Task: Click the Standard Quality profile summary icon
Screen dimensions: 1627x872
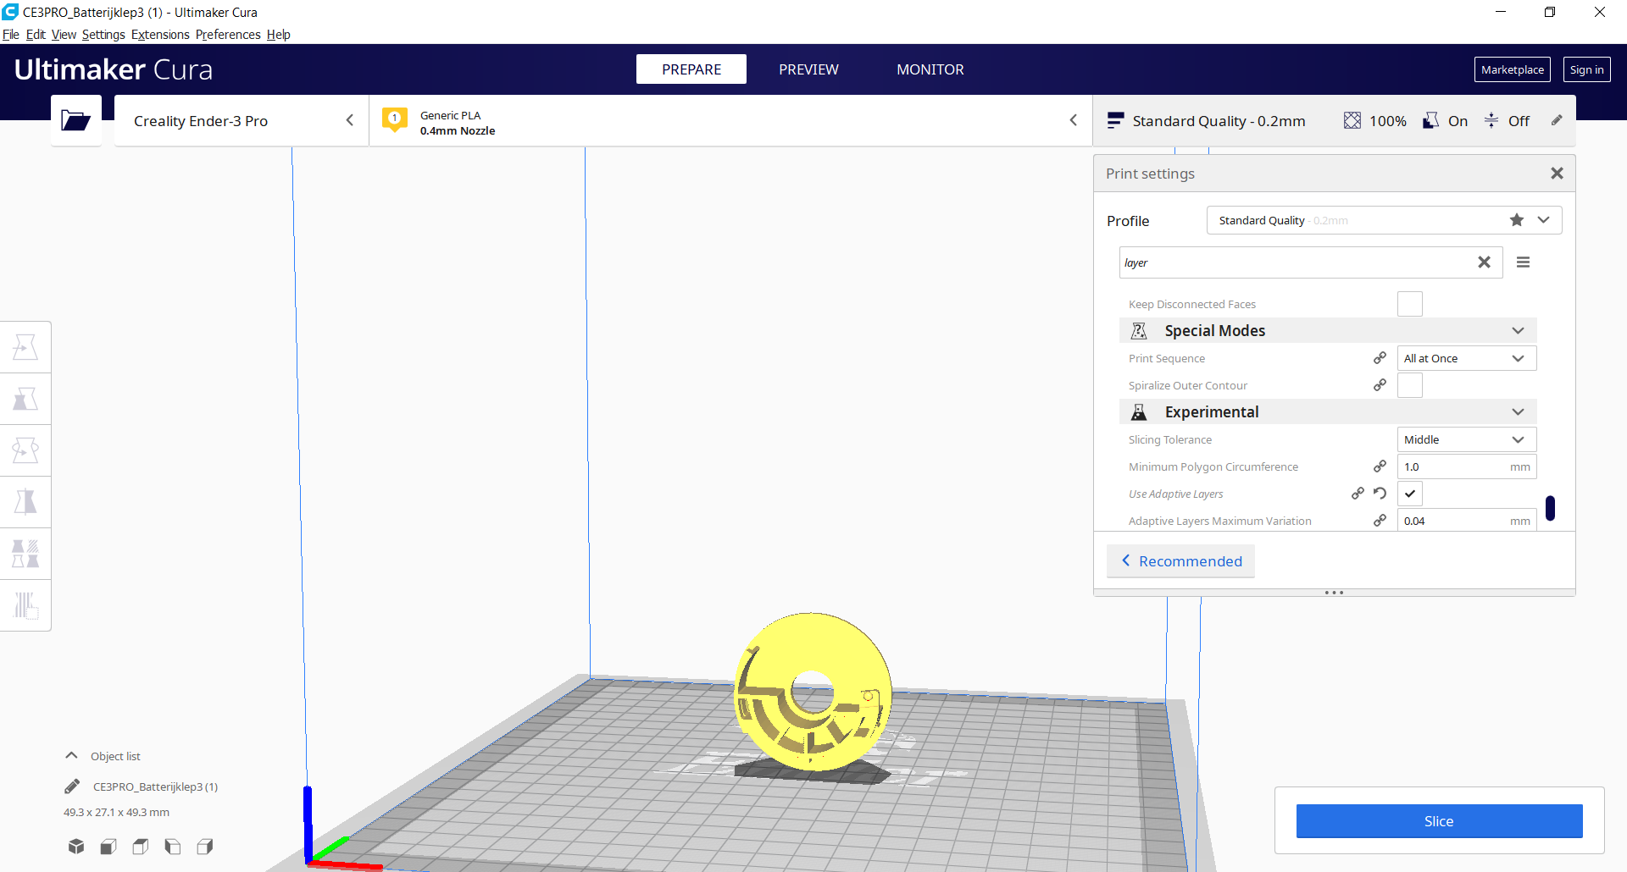Action: click(1115, 121)
